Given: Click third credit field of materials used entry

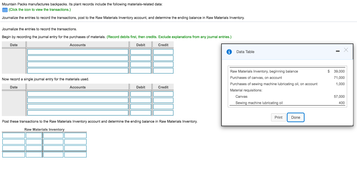Looking at the screenshot, I should pos(163,107).
